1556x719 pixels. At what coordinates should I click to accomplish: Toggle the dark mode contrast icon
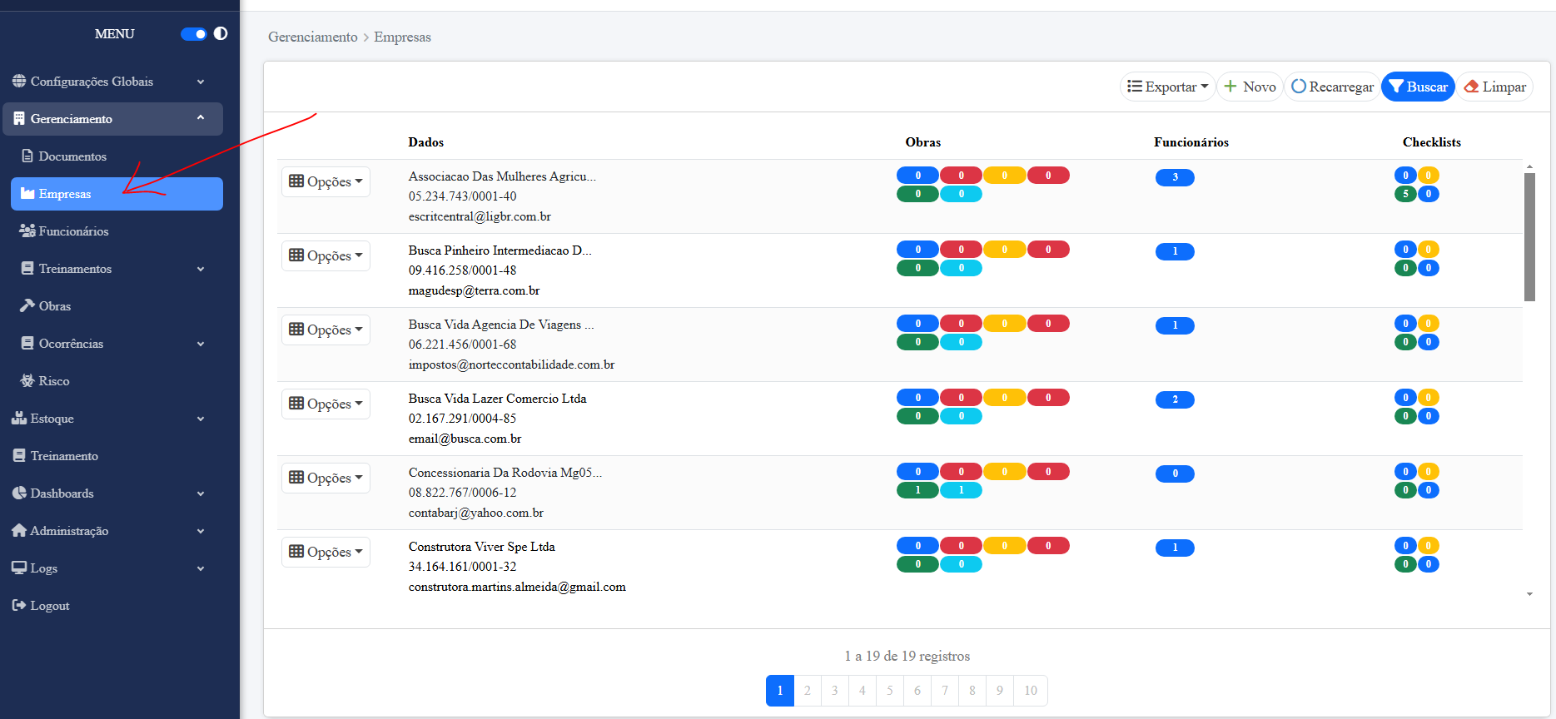tap(221, 34)
